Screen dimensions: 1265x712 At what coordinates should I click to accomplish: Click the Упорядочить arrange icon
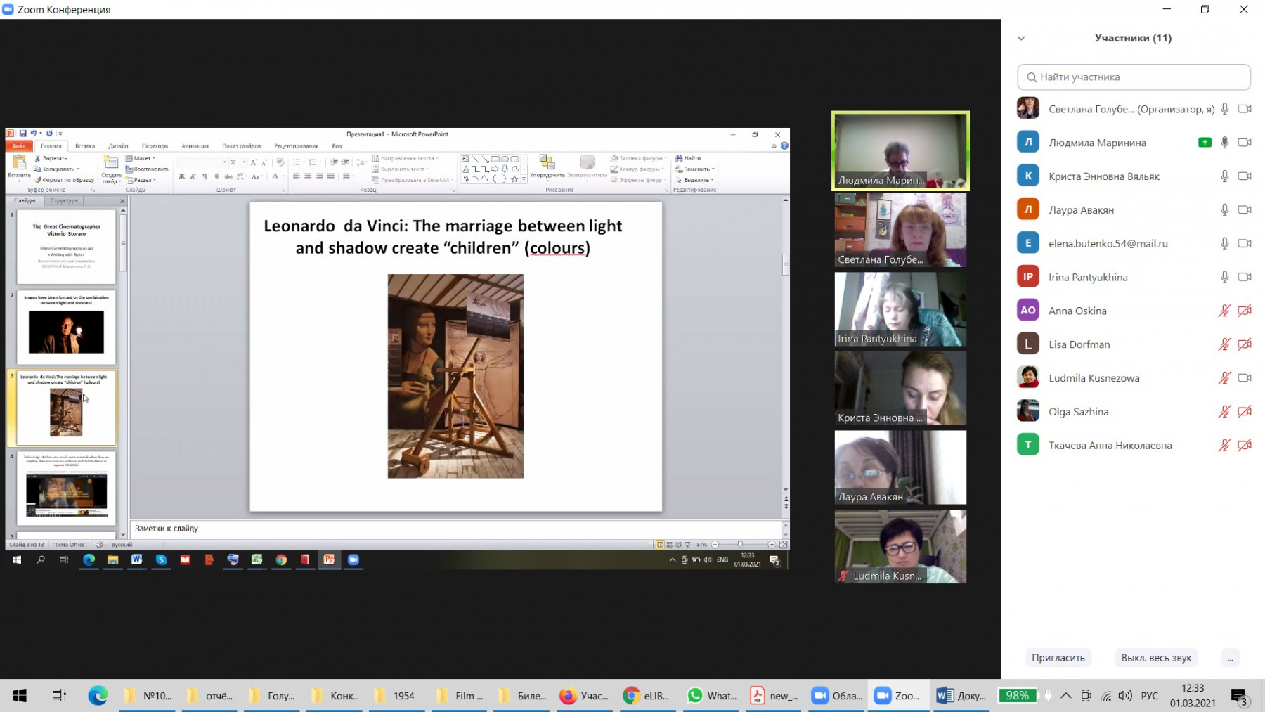pyautogui.click(x=547, y=163)
